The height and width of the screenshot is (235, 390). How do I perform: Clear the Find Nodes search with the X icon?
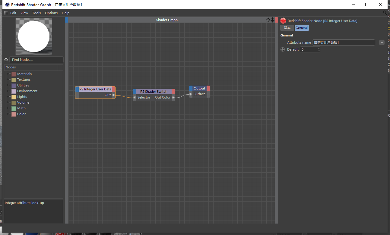6,60
